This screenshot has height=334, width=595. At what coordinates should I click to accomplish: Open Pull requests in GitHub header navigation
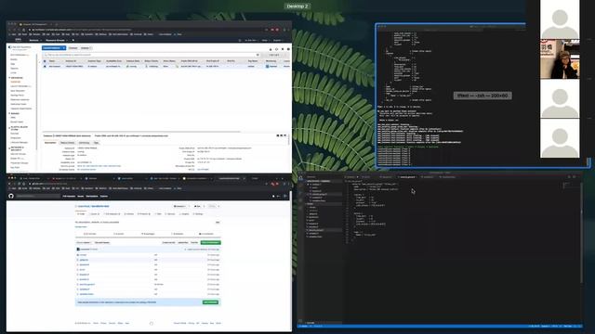pos(69,196)
